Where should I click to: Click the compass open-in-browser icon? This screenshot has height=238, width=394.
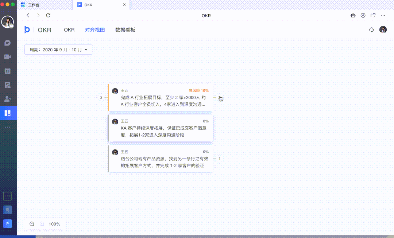(x=363, y=16)
